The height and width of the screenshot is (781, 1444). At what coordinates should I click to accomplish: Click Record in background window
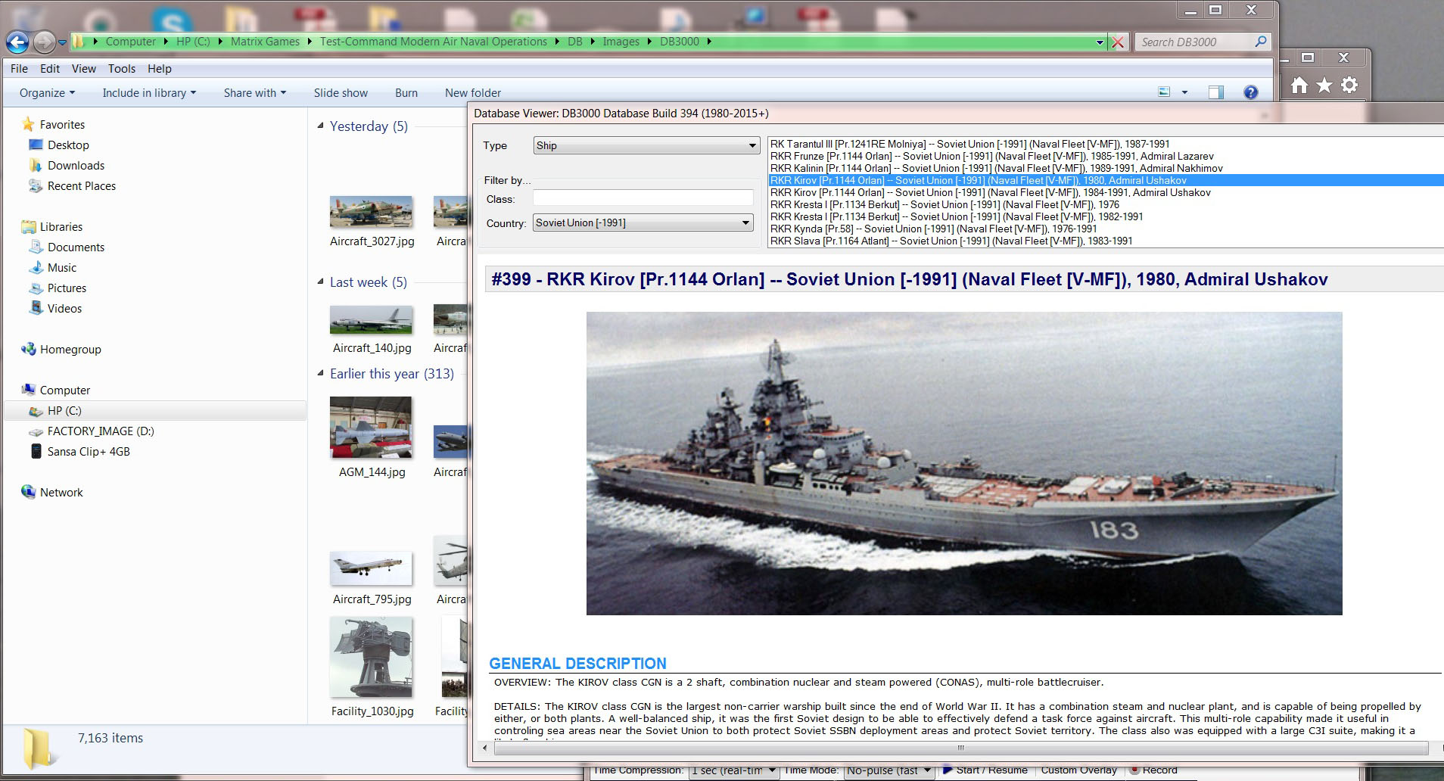1153,770
